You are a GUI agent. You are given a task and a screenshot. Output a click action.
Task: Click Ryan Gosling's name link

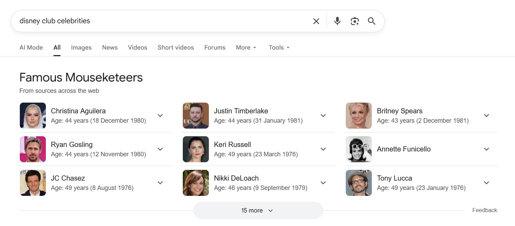tap(72, 145)
